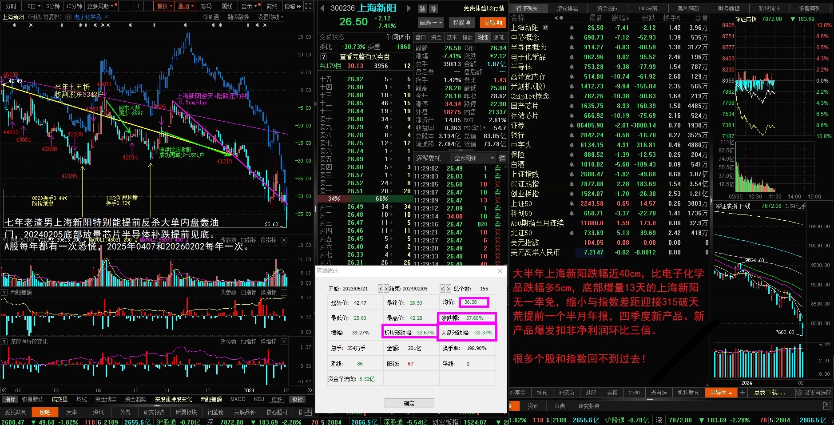Click the 融 margin trading badge
834x425 pixels.
[422, 9]
